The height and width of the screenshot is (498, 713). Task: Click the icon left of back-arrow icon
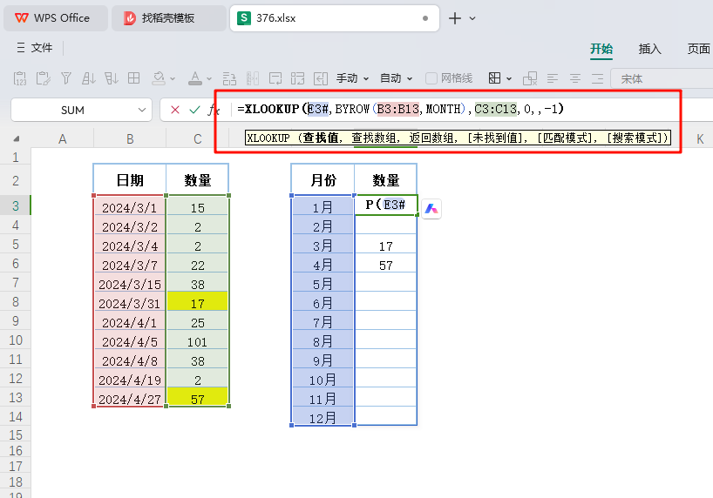coord(297,78)
